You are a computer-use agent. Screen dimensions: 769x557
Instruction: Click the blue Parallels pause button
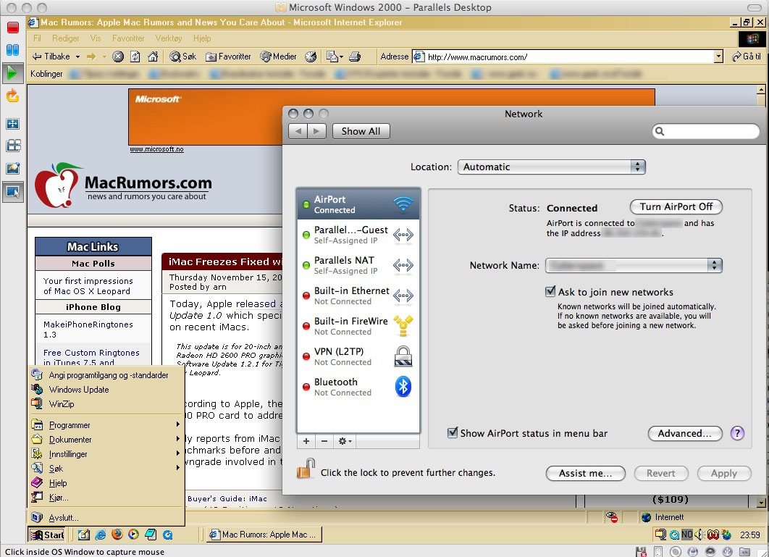tap(13, 49)
